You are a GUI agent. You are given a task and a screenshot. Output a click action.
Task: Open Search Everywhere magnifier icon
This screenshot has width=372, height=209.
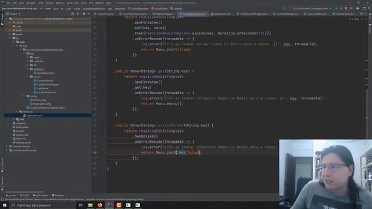click(x=369, y=8)
